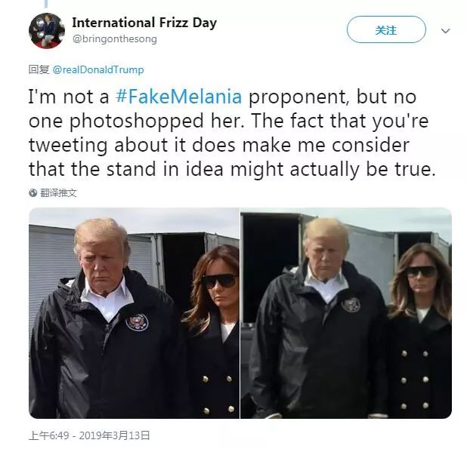Click the date 2019年3月13日
The image size is (467, 449).
113,435
